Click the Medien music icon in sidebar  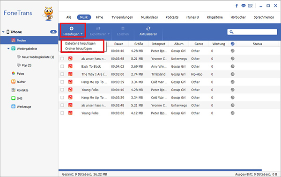[14, 40]
